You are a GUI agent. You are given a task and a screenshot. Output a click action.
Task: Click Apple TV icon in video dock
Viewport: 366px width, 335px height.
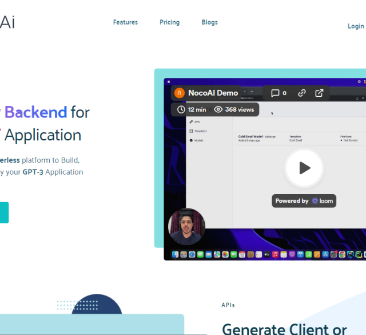click(x=267, y=255)
